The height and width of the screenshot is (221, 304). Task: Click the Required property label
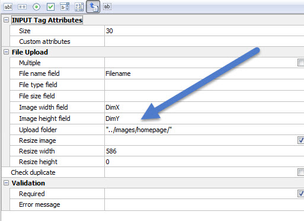tap(32, 194)
